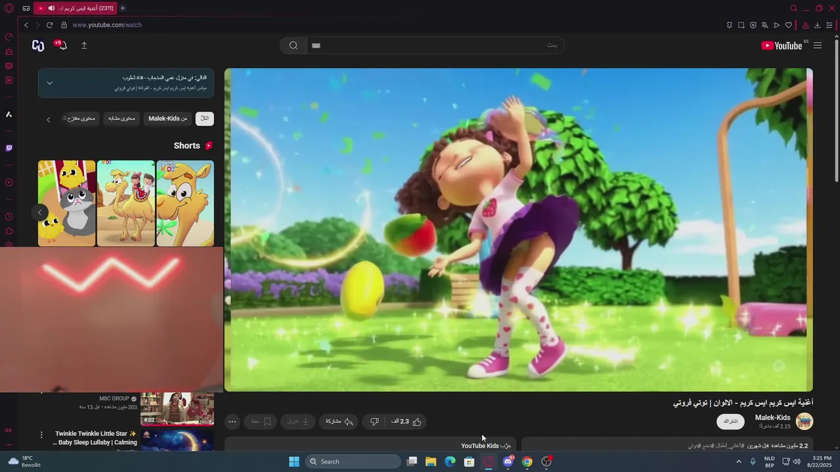Open Malek-Kids channel avatar

click(x=805, y=421)
